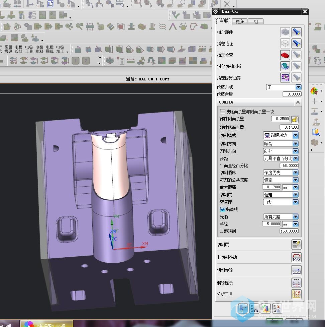
Task: Open the 切削参数 cutting parameters icon
Action: tap(296, 270)
